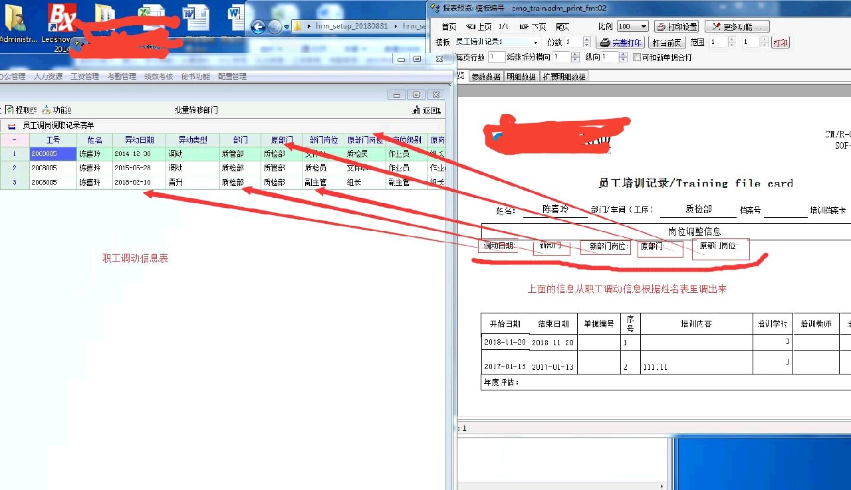Open the 模板 template dropdown
Image resolution: width=851 pixels, height=490 pixels.
click(x=536, y=42)
